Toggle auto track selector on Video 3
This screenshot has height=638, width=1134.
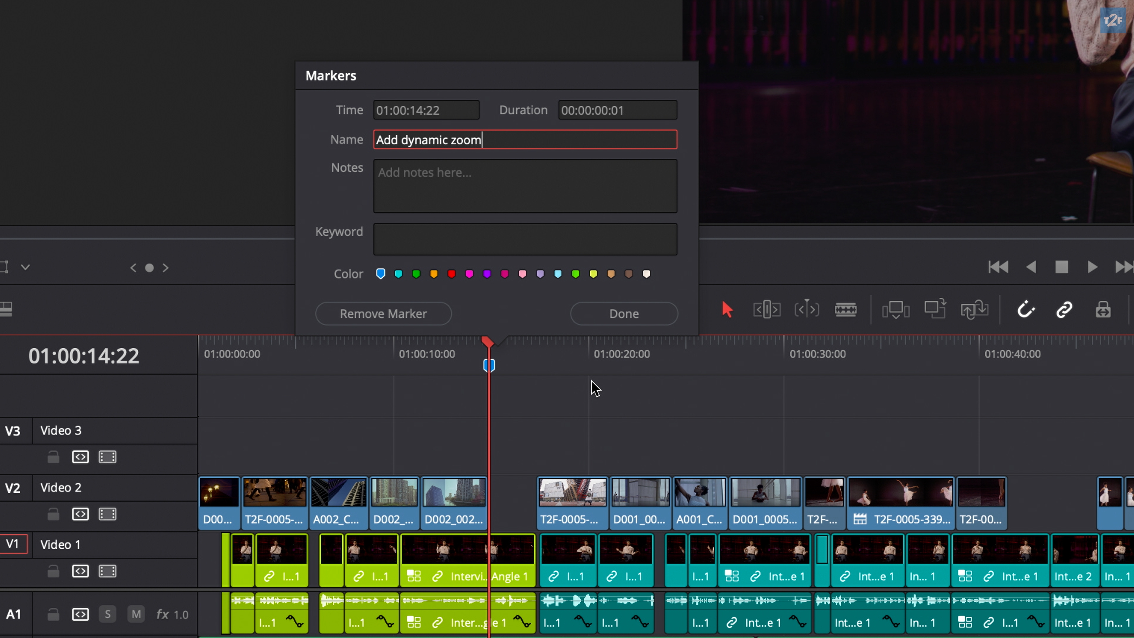tap(80, 457)
